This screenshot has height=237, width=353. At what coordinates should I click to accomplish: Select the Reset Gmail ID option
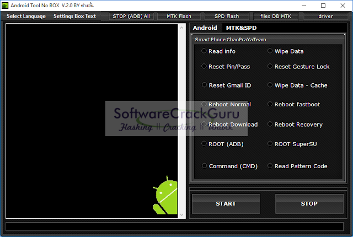[226, 85]
